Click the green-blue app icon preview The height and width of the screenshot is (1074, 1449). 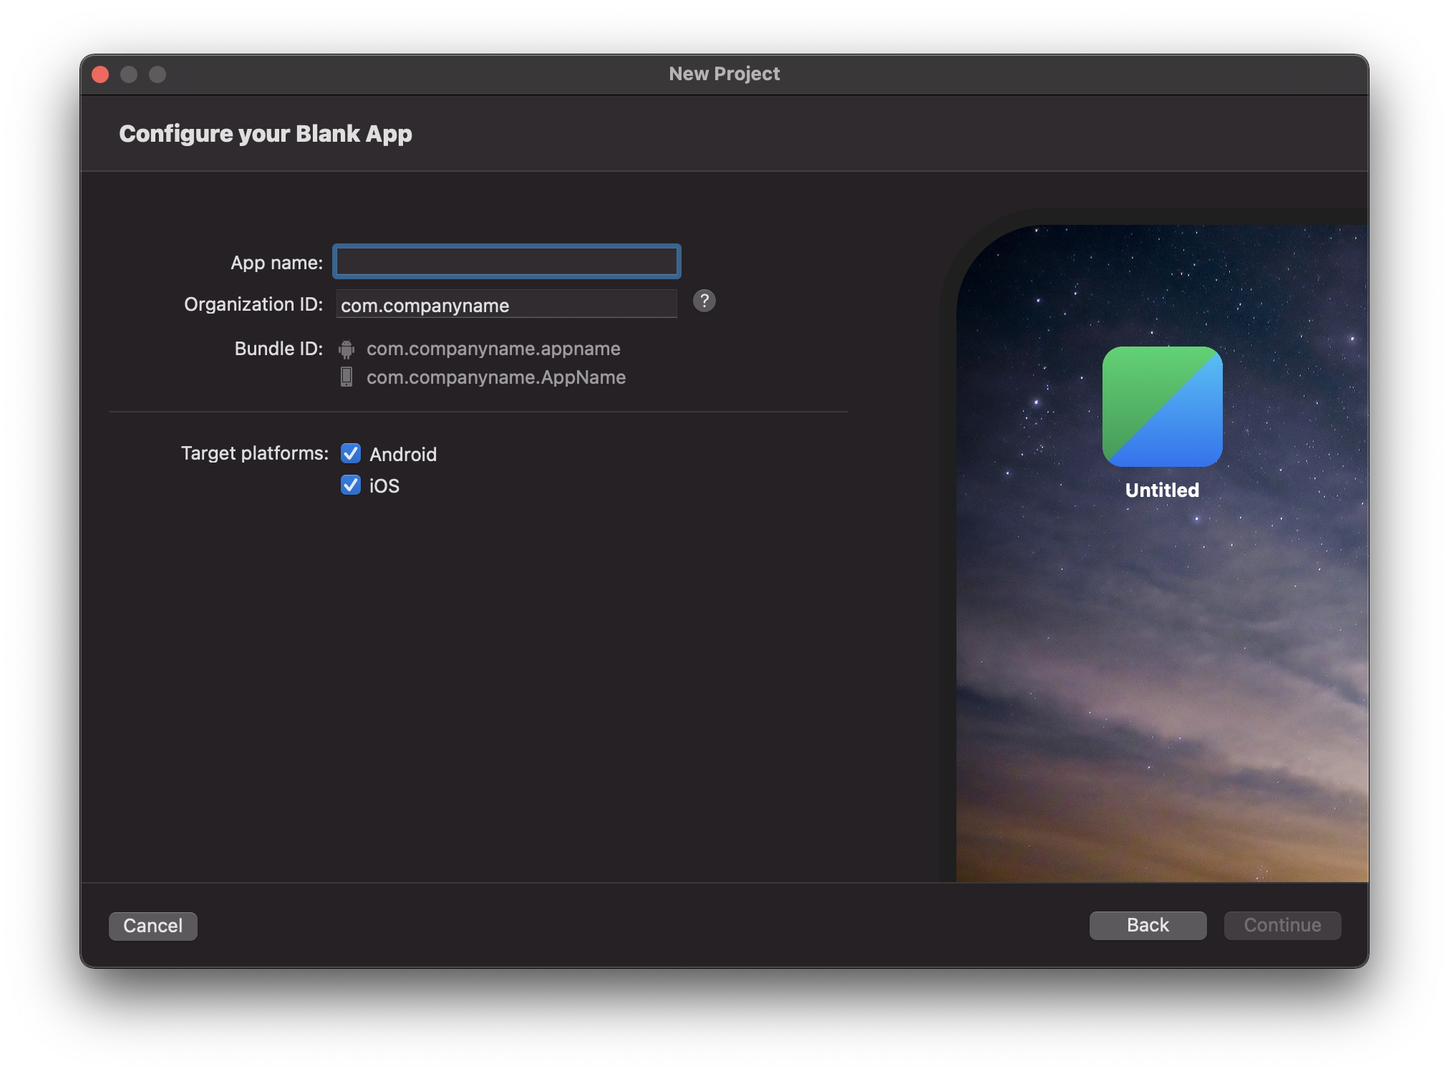1162,407
